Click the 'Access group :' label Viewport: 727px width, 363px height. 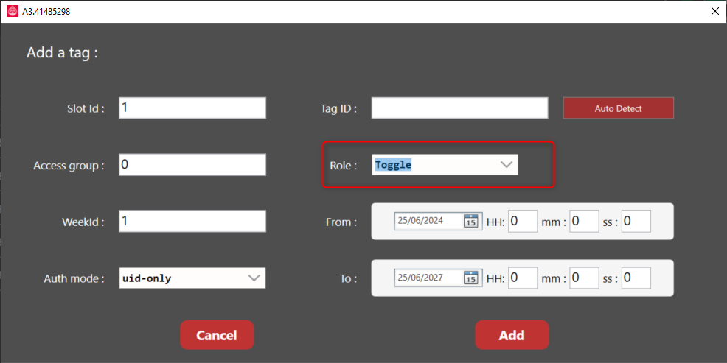coord(69,166)
